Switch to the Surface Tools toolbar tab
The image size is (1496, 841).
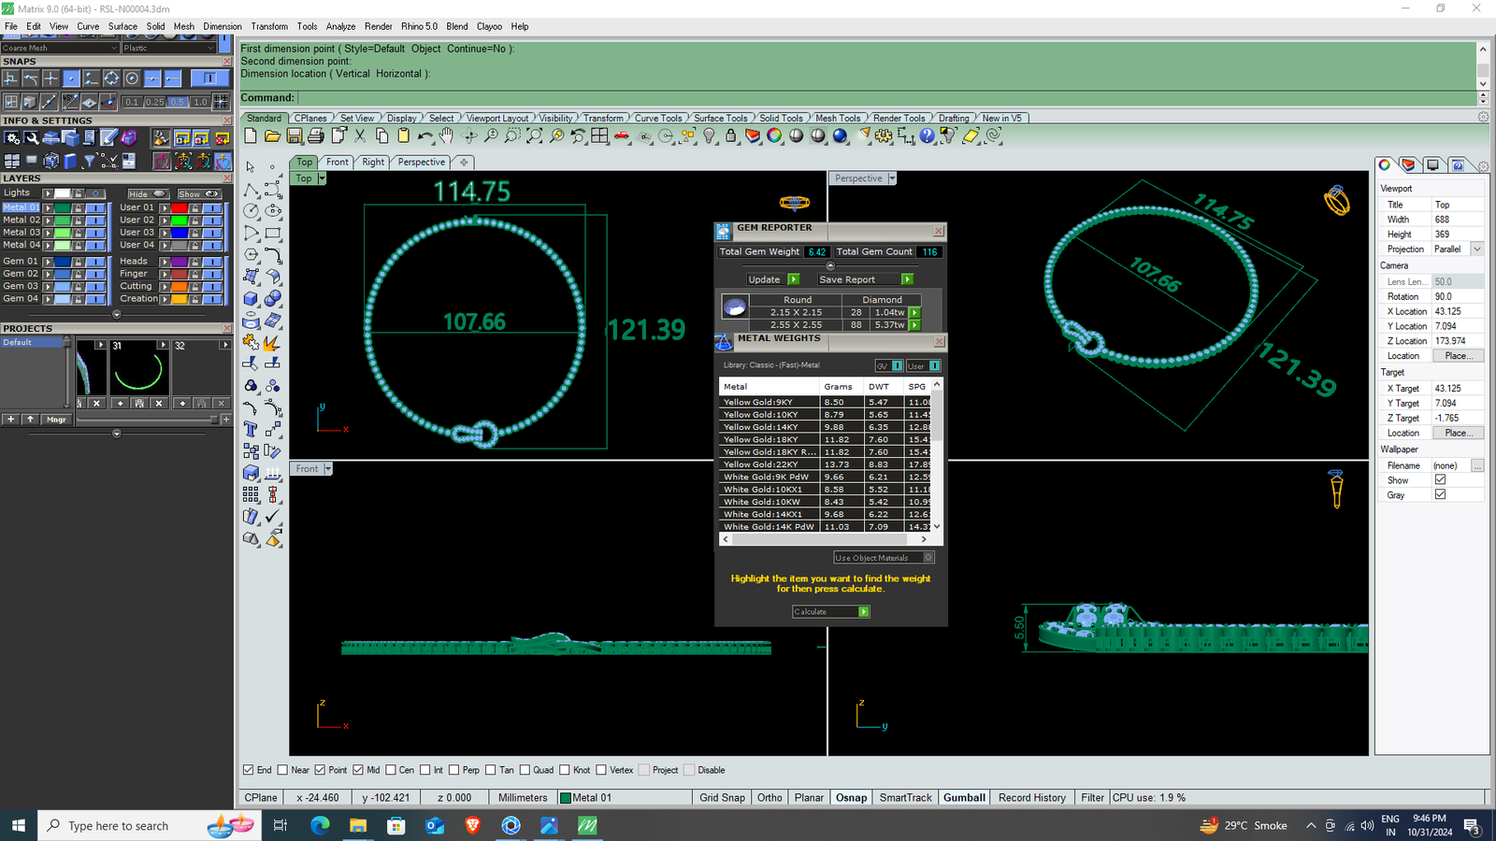720,119
